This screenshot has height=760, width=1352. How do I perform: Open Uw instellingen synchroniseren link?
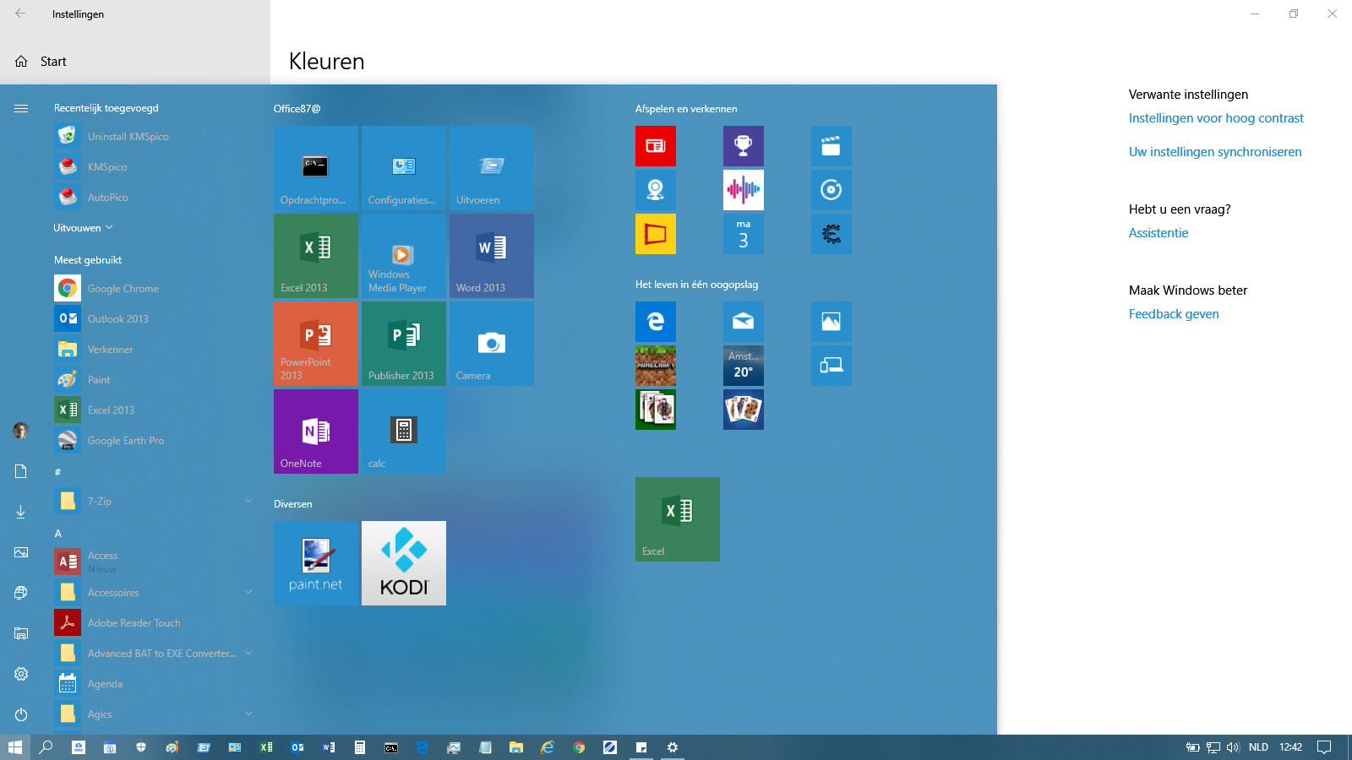tap(1215, 152)
